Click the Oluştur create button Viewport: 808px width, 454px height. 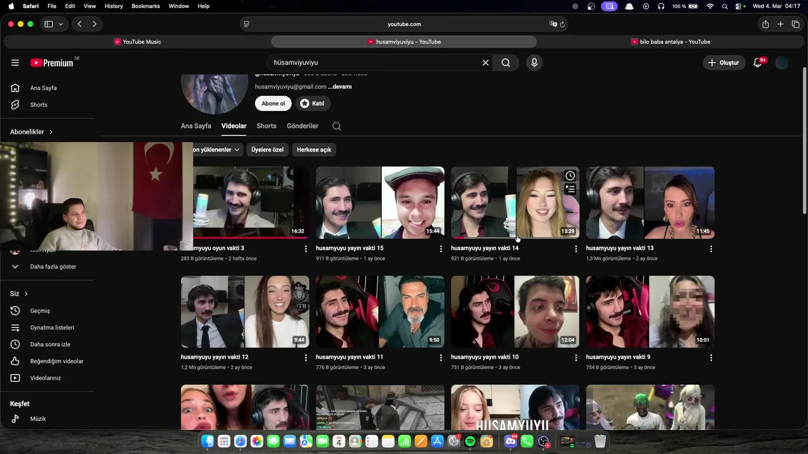[723, 62]
